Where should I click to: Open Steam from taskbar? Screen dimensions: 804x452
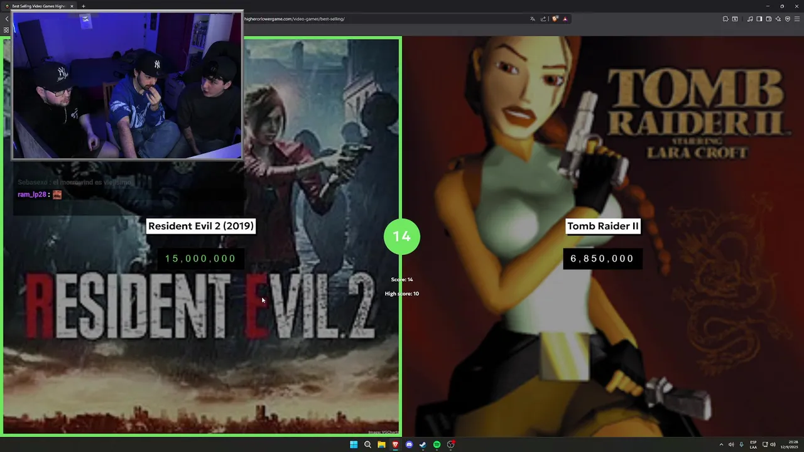coord(423,444)
